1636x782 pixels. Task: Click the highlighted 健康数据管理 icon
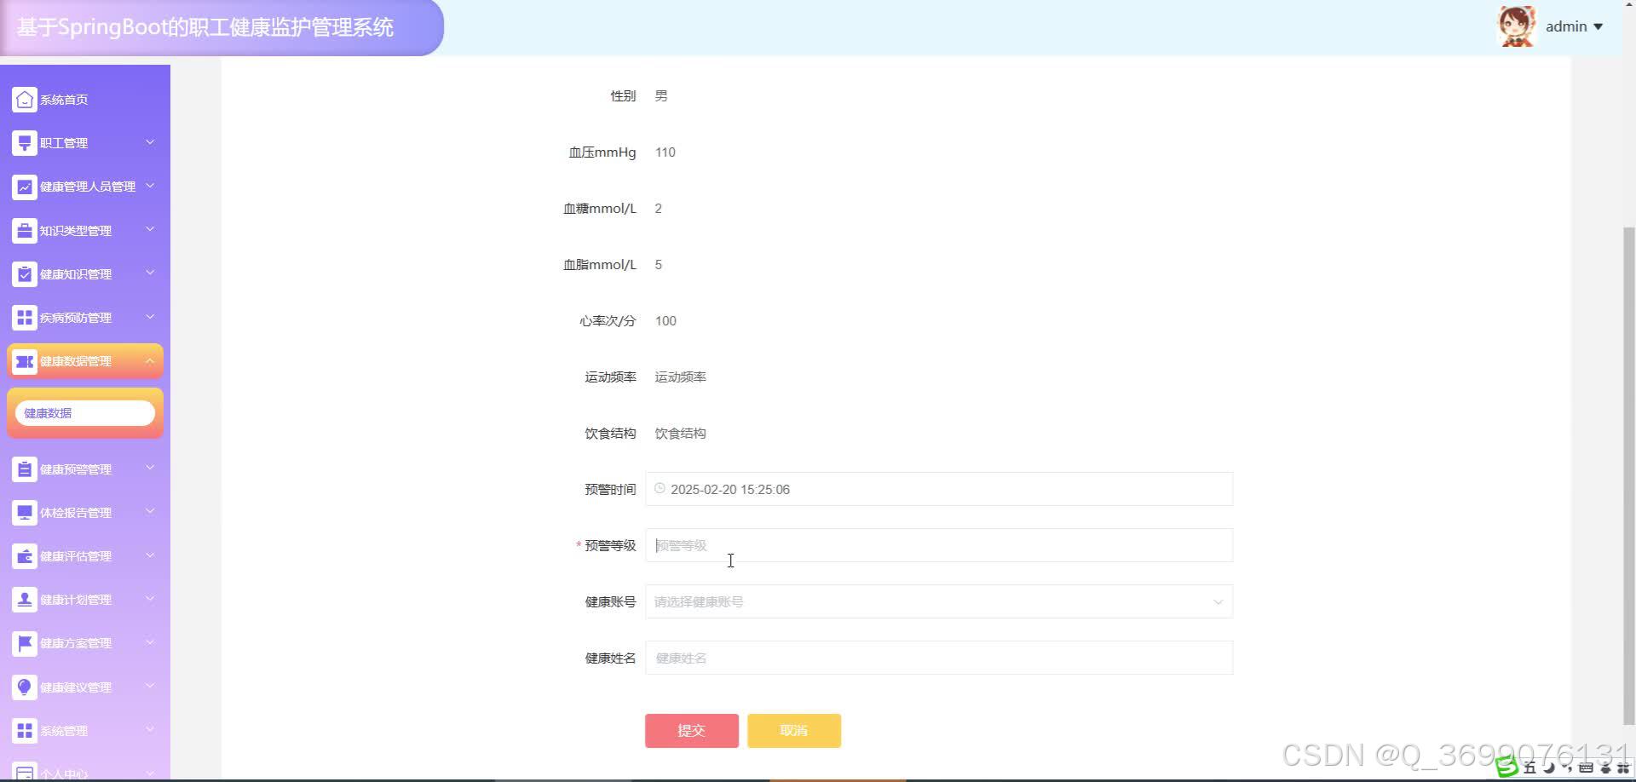pos(24,360)
